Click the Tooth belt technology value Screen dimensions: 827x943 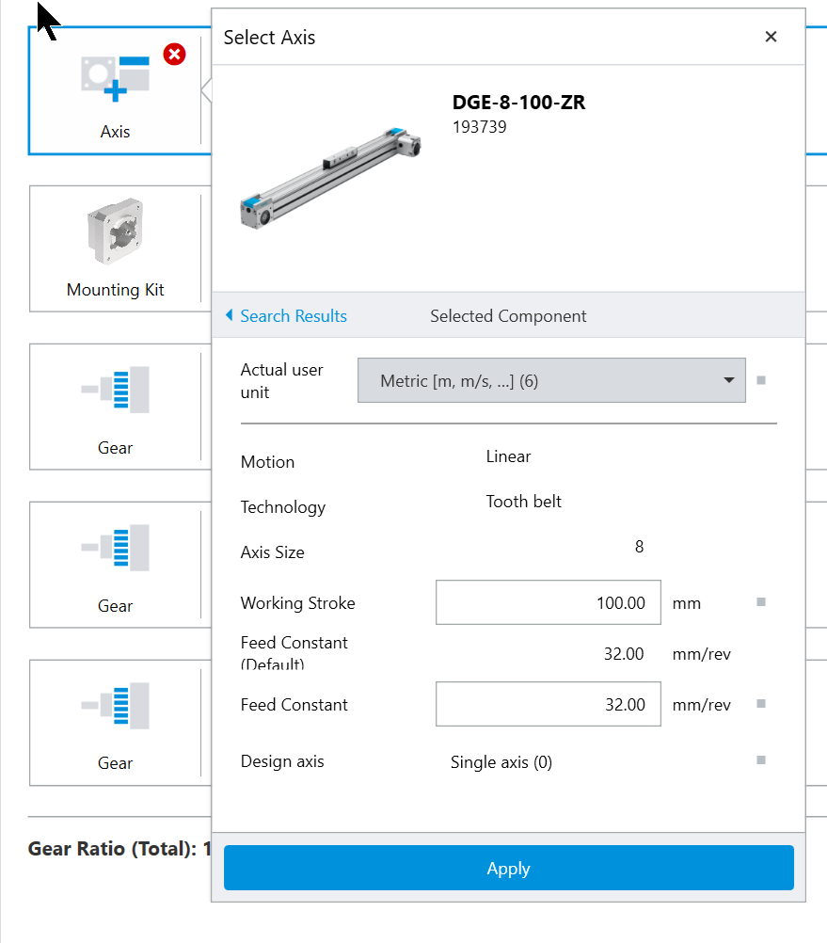tap(523, 502)
